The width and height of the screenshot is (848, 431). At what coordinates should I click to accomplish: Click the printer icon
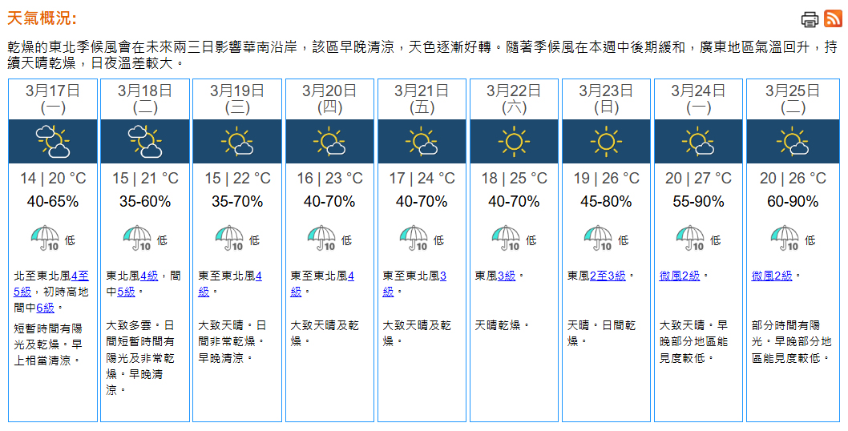(810, 19)
